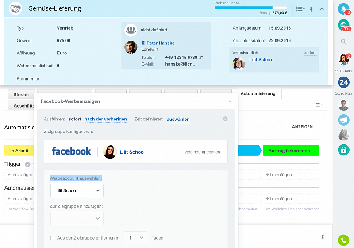Click the search magnifier icon
The image size is (354, 248).
coord(344,42)
